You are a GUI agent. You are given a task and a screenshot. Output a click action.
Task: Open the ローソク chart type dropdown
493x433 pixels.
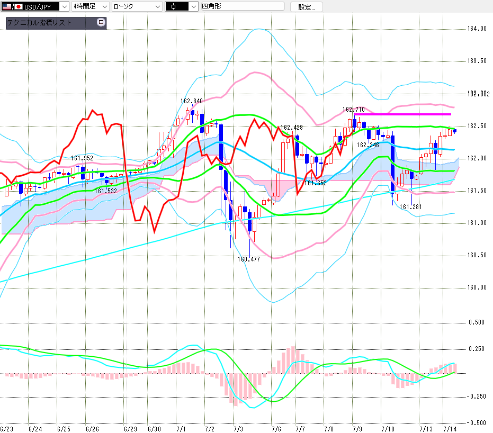137,6
